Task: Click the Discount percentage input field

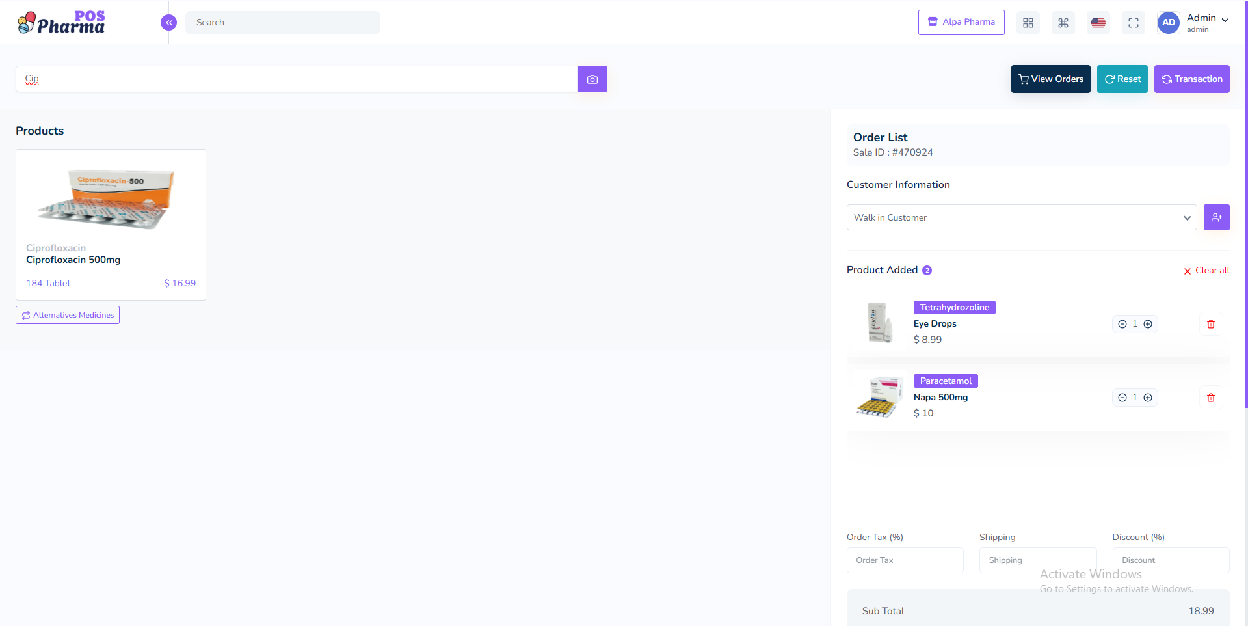Action: 1170,560
